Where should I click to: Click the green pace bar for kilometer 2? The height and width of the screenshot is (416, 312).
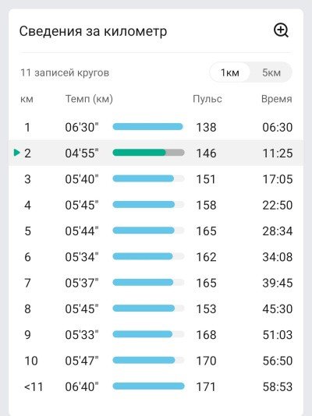click(x=139, y=153)
